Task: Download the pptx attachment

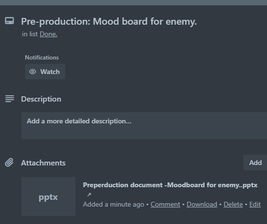Action: pos(202,204)
